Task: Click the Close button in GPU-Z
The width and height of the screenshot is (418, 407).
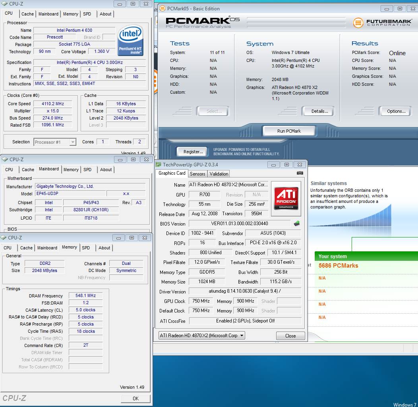Action: 290,336
